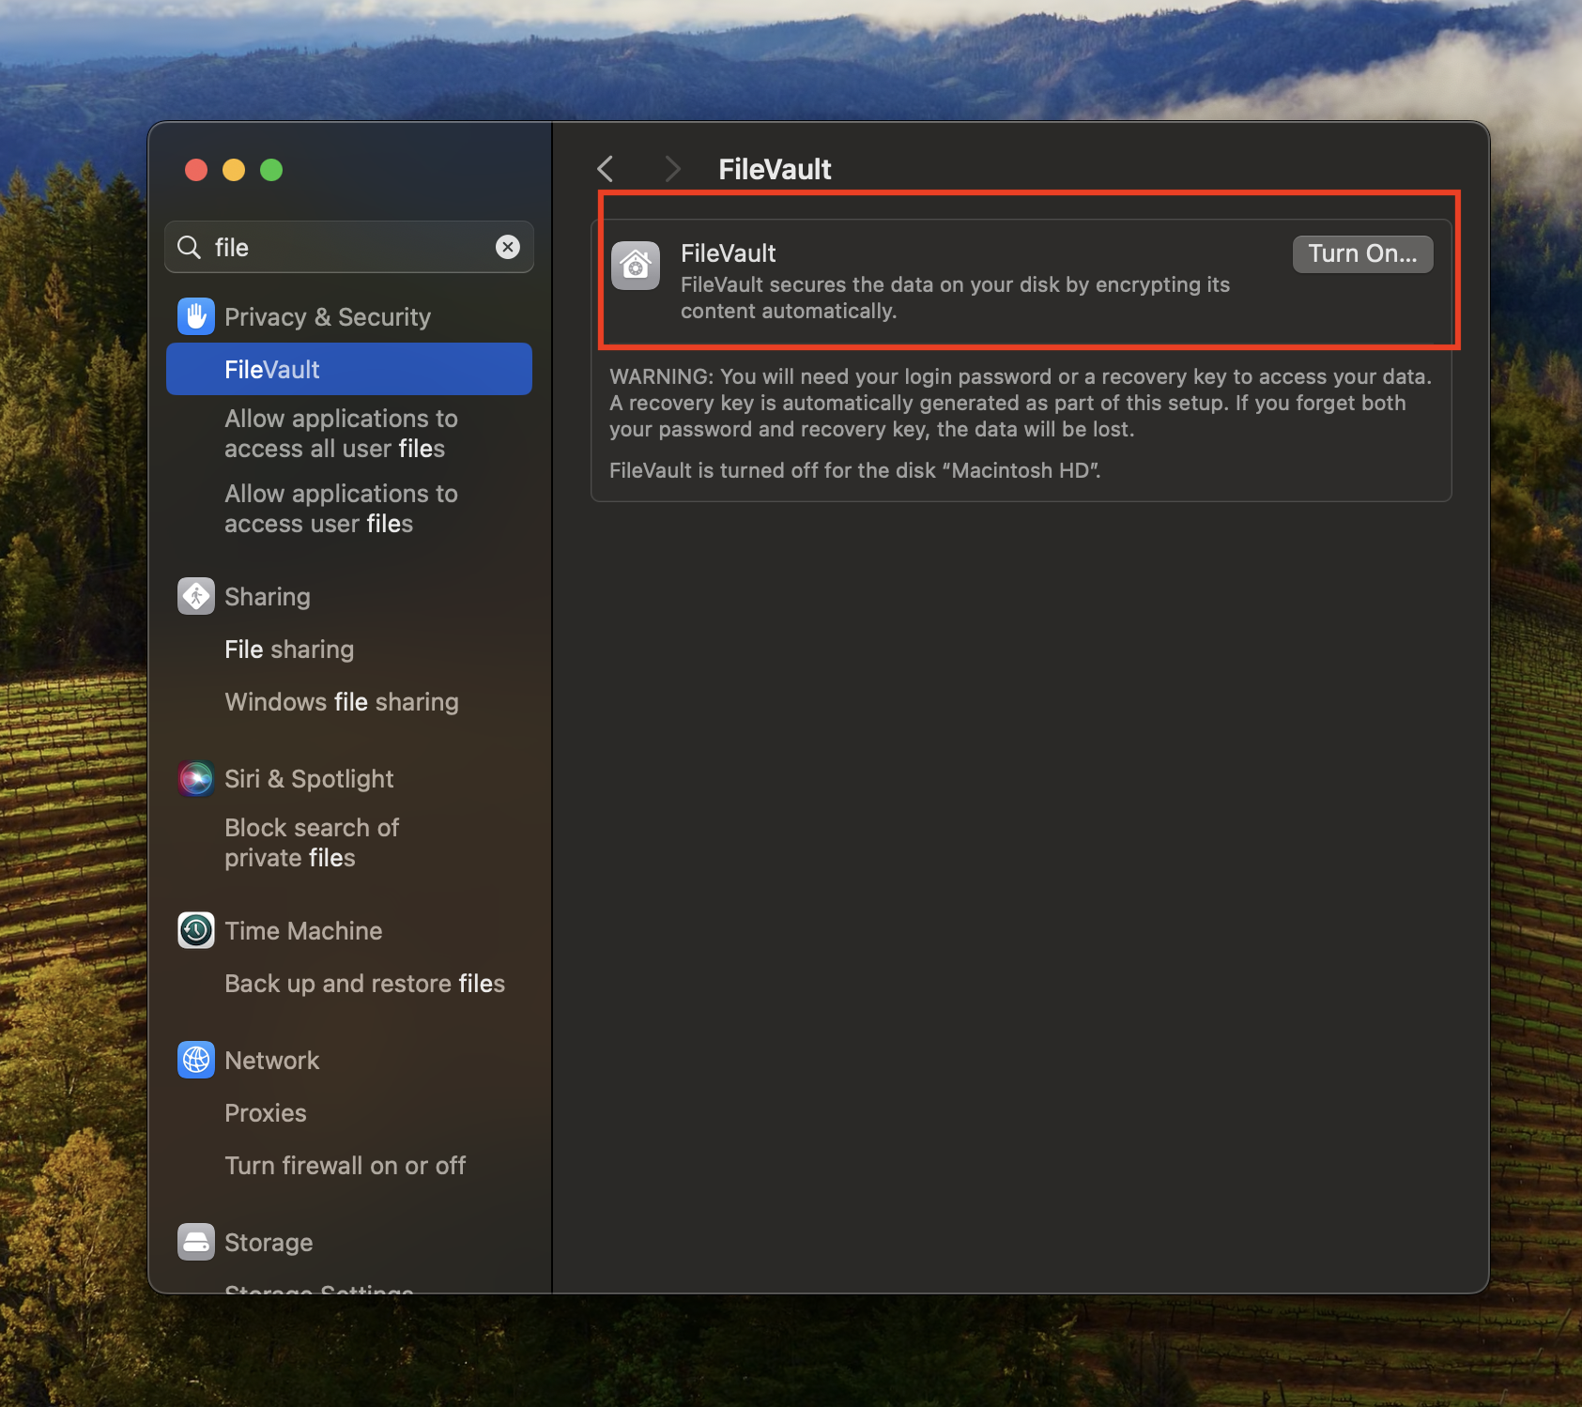Viewport: 1582px width, 1407px height.
Task: Click 'FileVault secures the data' description
Action: [955, 298]
